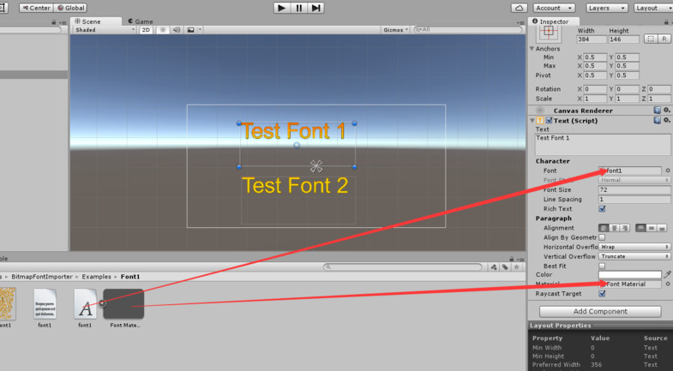Open Text (Script) gear settings menu
Screen dimensions: 673x371
click(x=666, y=121)
